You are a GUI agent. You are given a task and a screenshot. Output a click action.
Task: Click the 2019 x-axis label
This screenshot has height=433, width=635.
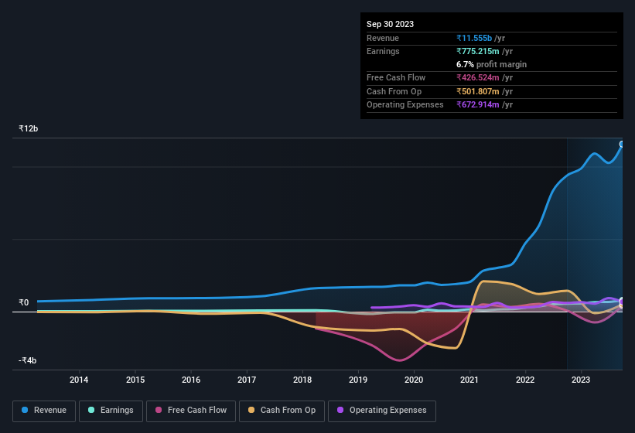click(358, 380)
